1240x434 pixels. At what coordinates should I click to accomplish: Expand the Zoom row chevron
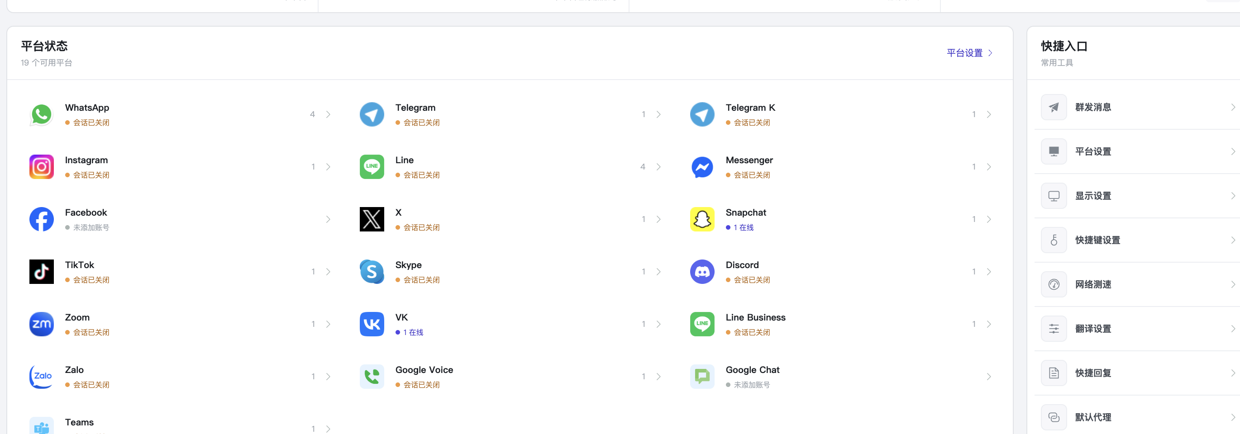click(328, 324)
